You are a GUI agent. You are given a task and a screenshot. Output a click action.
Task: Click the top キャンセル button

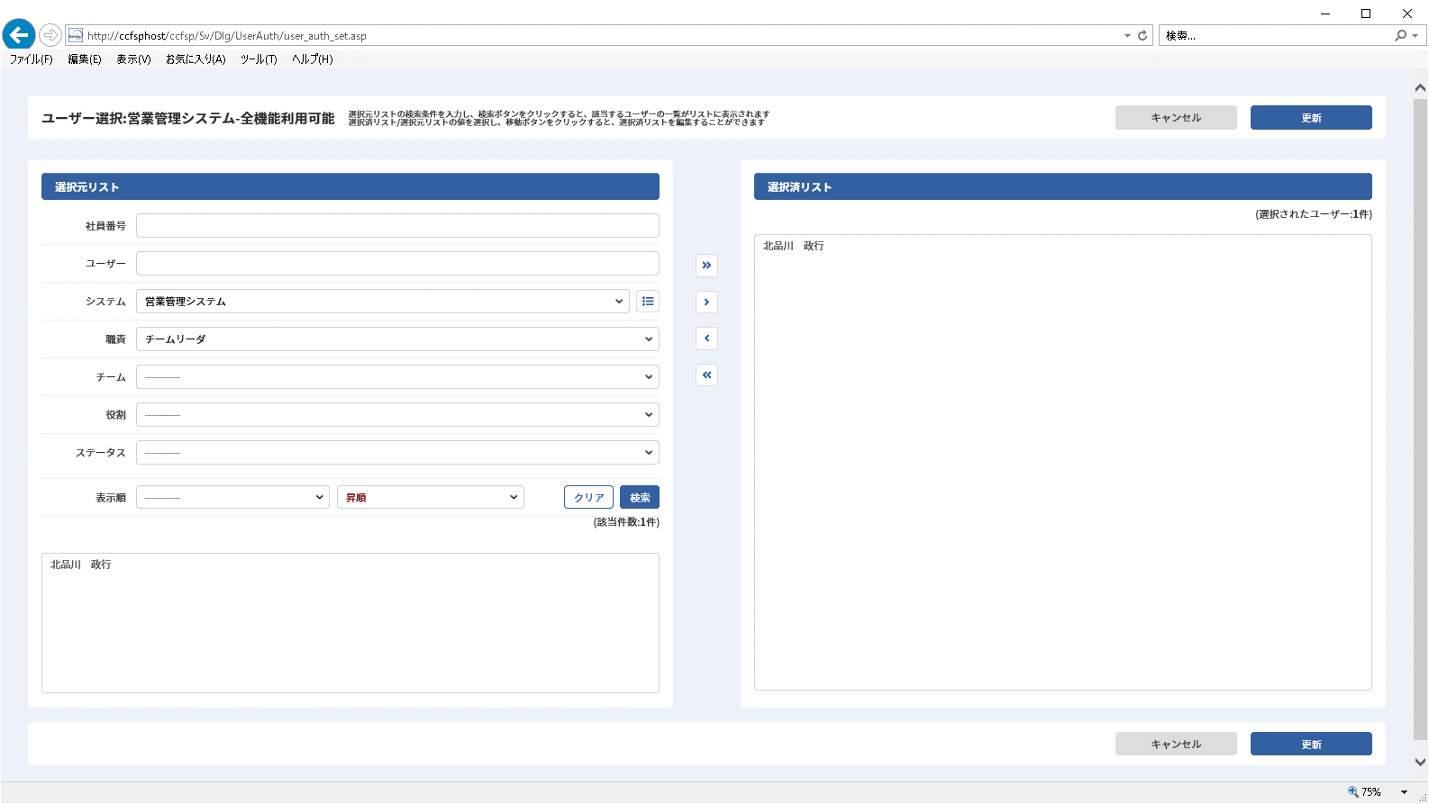coord(1176,118)
